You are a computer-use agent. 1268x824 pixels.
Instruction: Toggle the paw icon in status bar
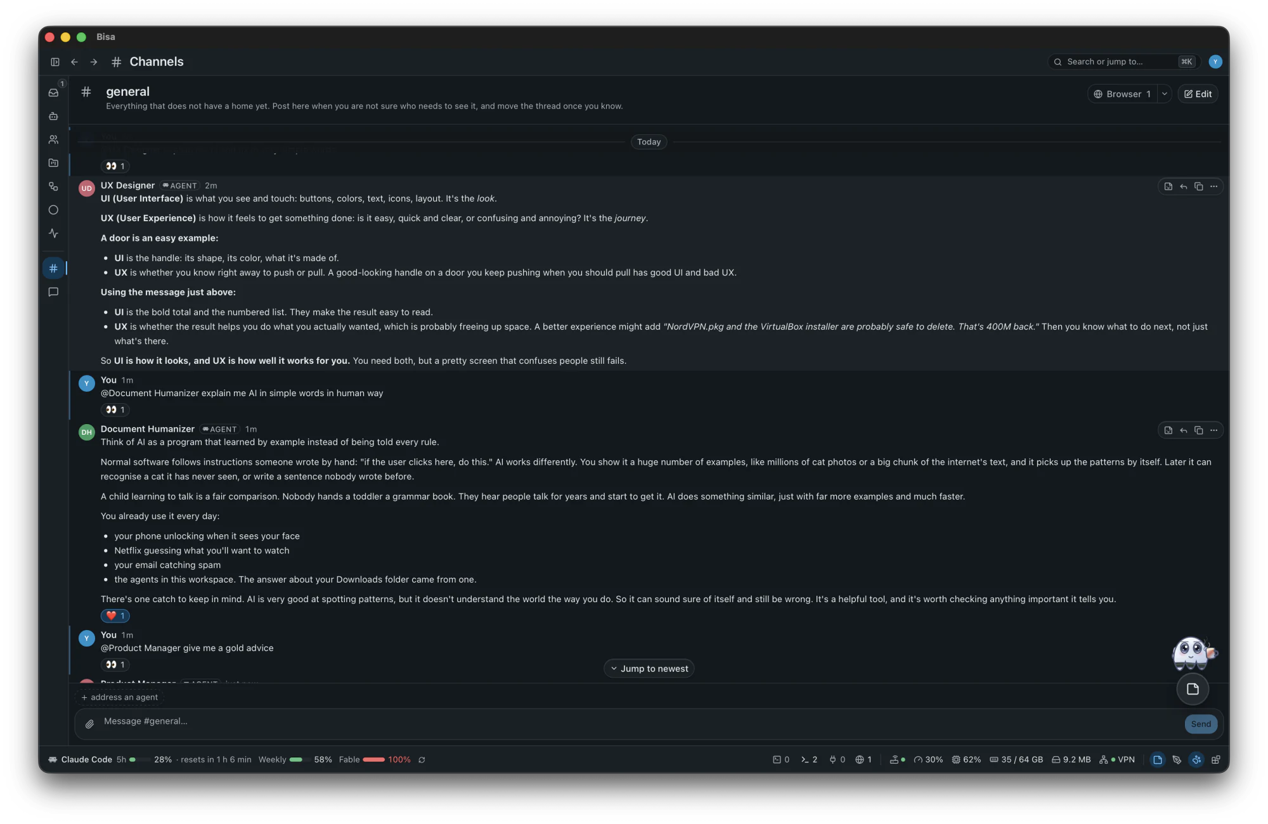(x=1196, y=759)
